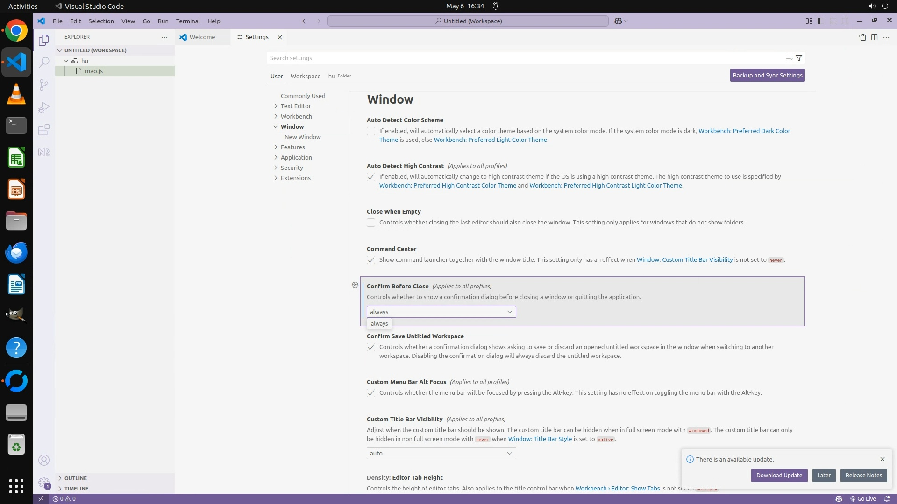Click the Accounts icon in activity bar
The width and height of the screenshot is (897, 504).
click(x=44, y=461)
